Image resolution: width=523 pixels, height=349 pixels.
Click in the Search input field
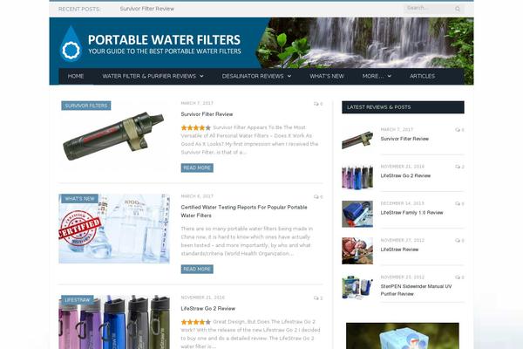[x=429, y=9]
